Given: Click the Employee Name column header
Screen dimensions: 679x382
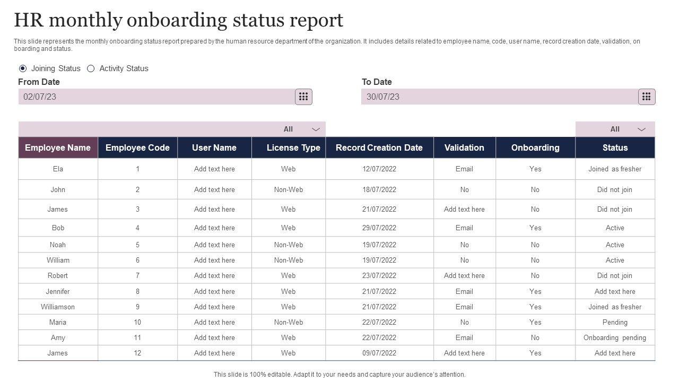Looking at the screenshot, I should pyautogui.click(x=58, y=147).
